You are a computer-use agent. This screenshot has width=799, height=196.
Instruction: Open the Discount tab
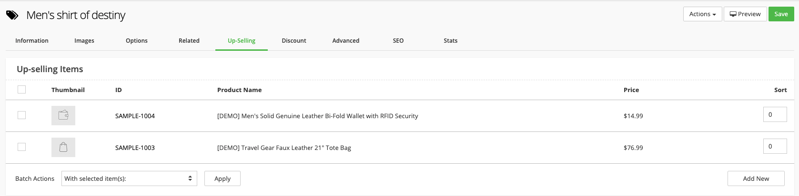[294, 41]
